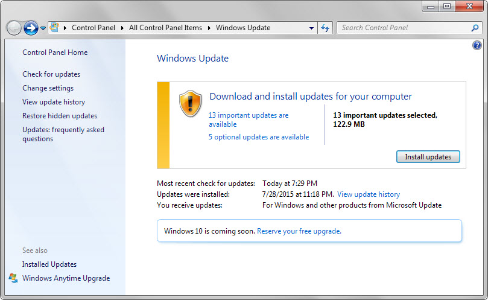Open Restore hidden updates
This screenshot has height=300, width=488.
pos(60,116)
